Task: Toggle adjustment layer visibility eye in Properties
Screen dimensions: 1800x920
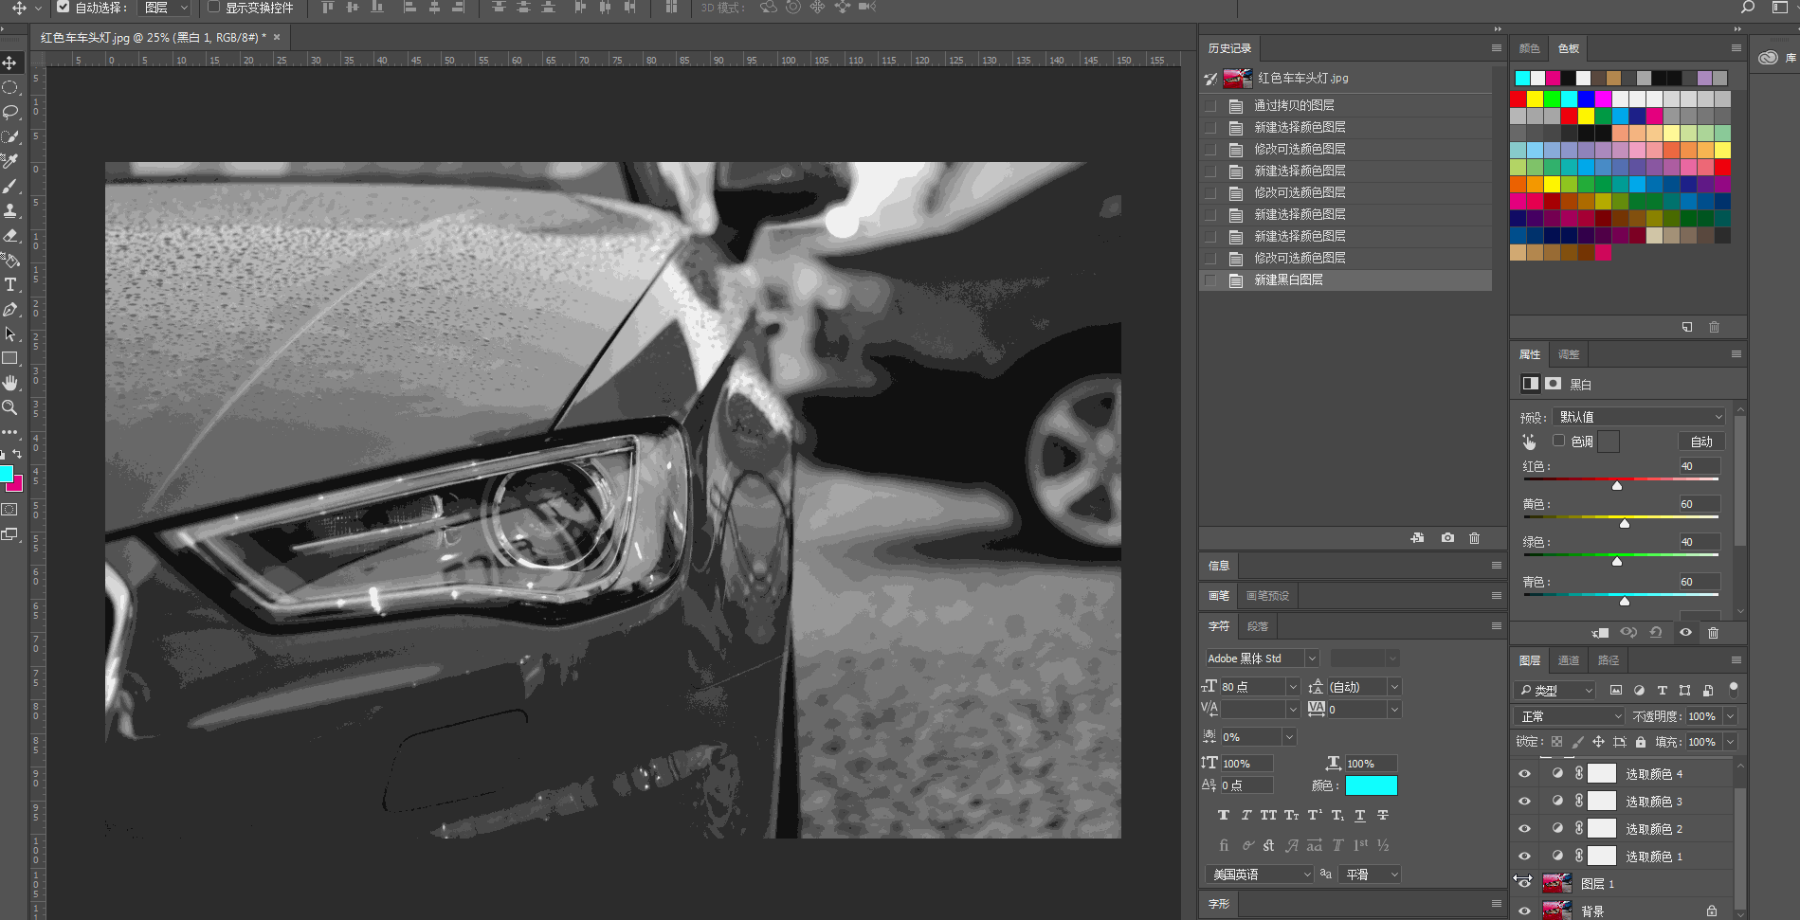Action: tap(1685, 632)
